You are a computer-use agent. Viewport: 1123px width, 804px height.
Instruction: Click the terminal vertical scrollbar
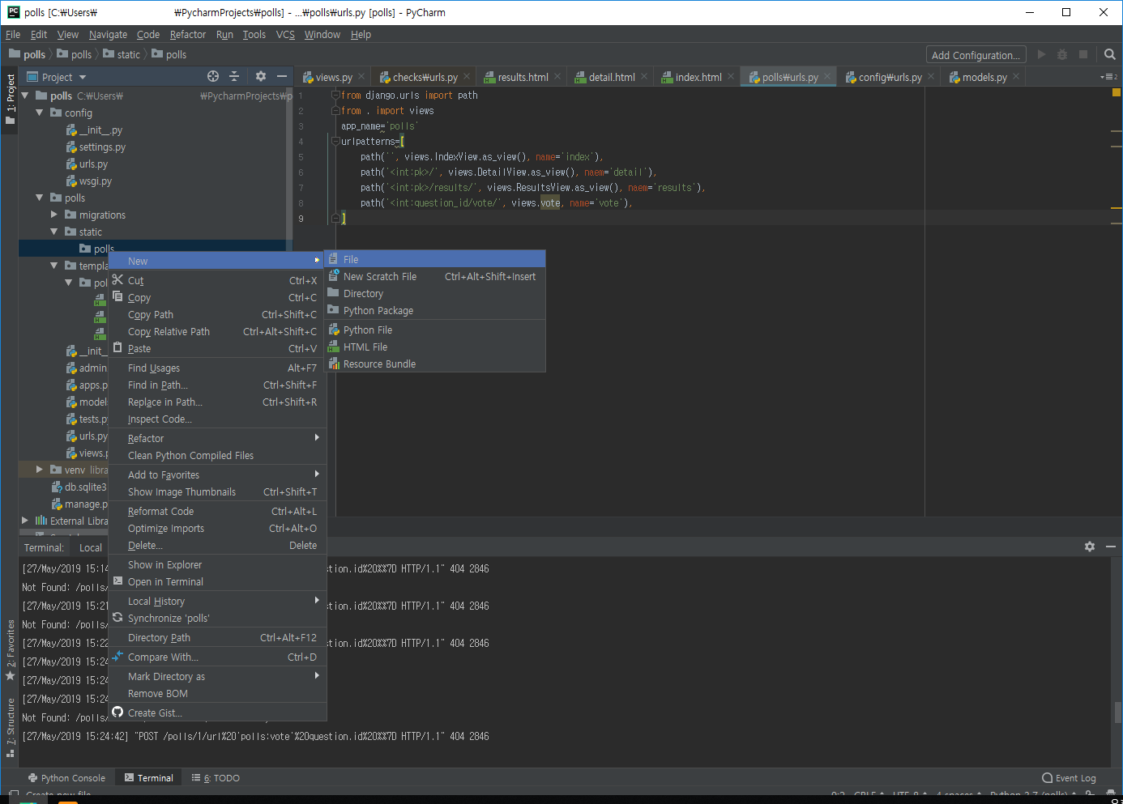click(1118, 713)
